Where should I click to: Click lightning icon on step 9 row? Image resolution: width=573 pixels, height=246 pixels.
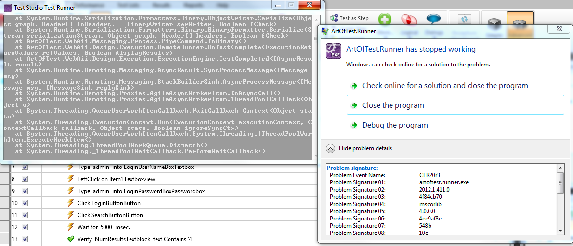coord(70,191)
